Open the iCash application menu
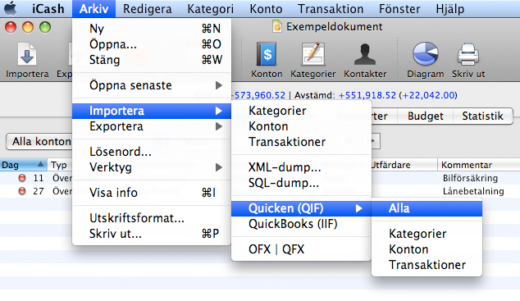This screenshot has width=520, height=301. 48,9
